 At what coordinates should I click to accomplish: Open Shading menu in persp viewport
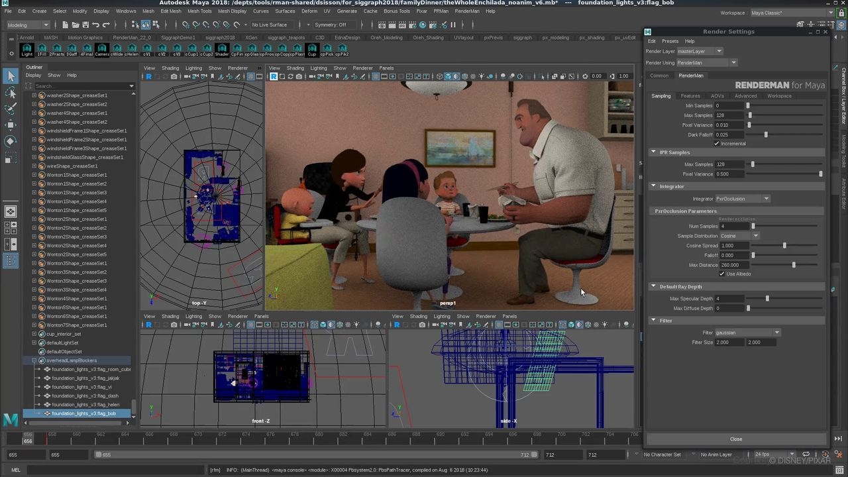[x=295, y=68]
